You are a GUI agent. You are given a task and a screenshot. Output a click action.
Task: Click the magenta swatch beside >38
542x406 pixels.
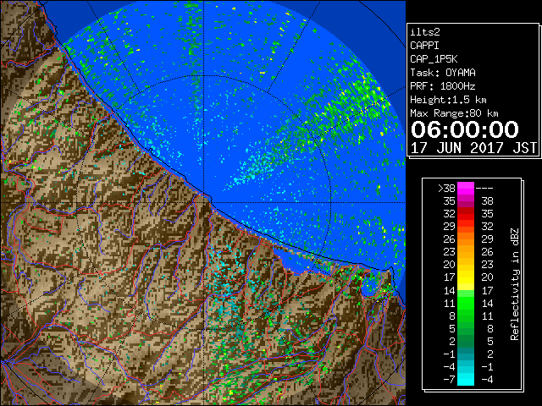[x=466, y=188]
